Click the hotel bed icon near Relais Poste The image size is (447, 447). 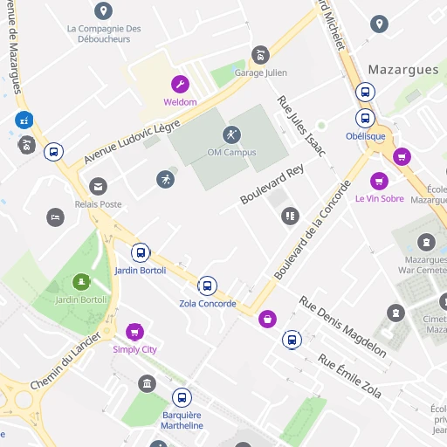click(x=55, y=217)
